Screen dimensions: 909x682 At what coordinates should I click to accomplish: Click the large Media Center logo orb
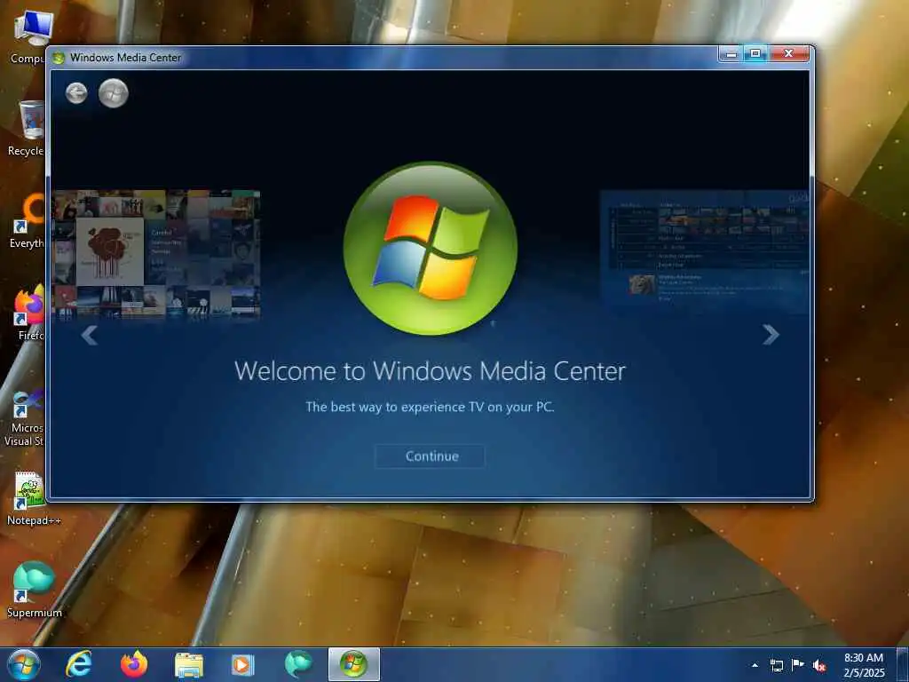(x=431, y=249)
